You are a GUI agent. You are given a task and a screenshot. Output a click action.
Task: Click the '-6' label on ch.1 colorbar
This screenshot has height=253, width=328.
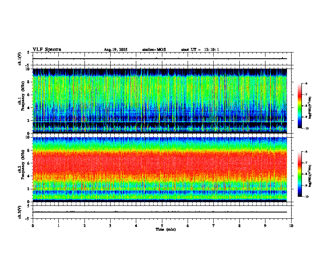[x=306, y=83]
